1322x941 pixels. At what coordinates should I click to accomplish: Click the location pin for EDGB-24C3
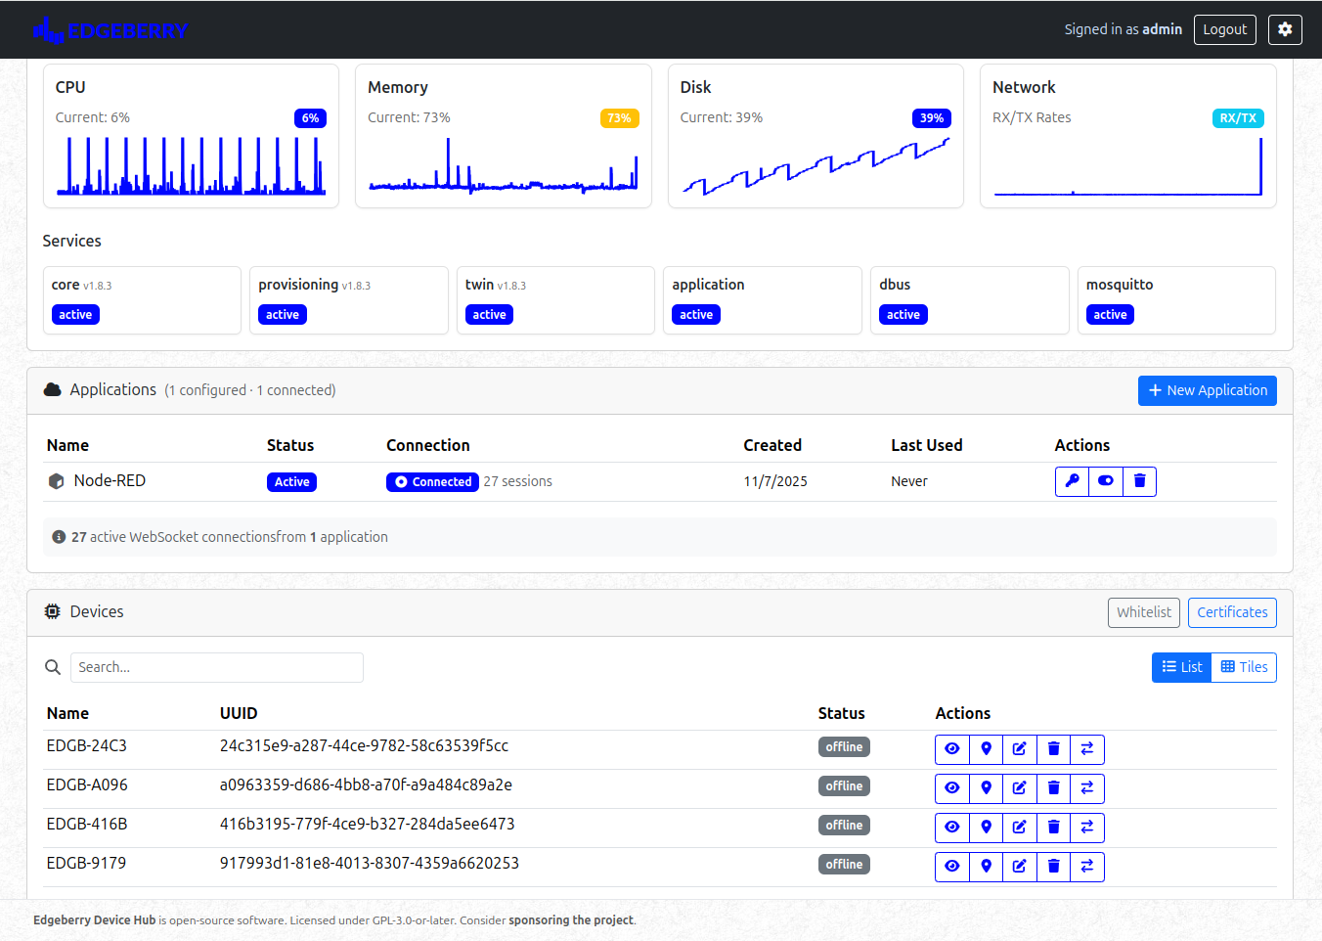click(x=986, y=749)
